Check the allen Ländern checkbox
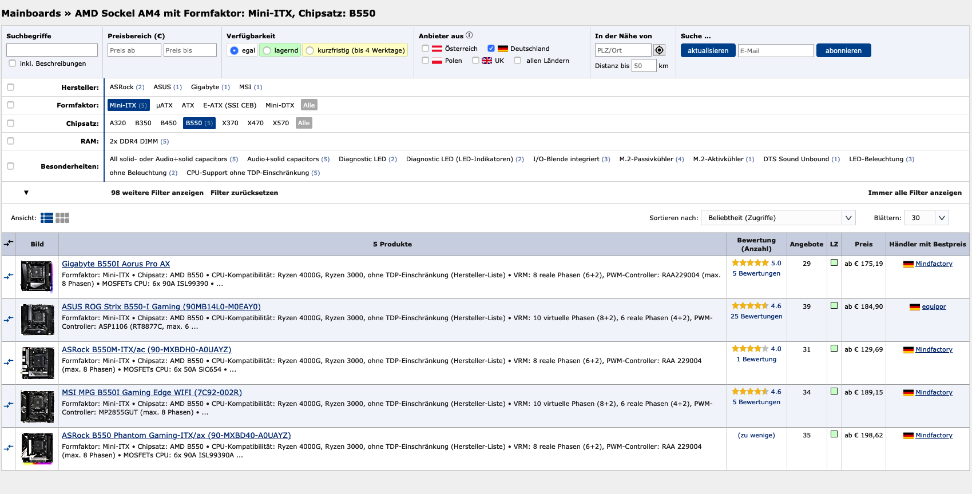This screenshot has width=972, height=494. pos(517,61)
